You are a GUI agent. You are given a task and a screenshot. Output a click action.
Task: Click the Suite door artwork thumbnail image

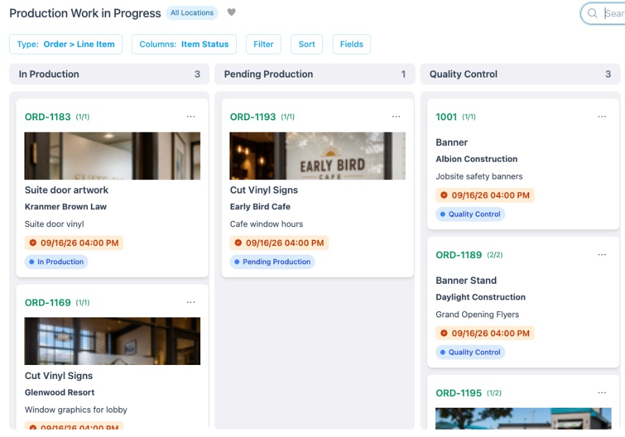(x=112, y=156)
